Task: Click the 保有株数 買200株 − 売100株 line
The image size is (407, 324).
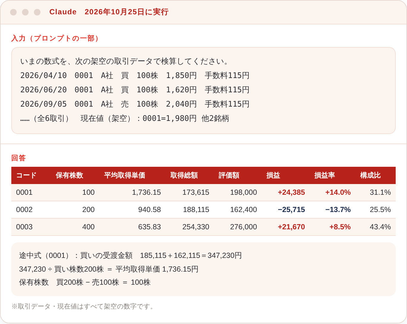Action: point(85,282)
